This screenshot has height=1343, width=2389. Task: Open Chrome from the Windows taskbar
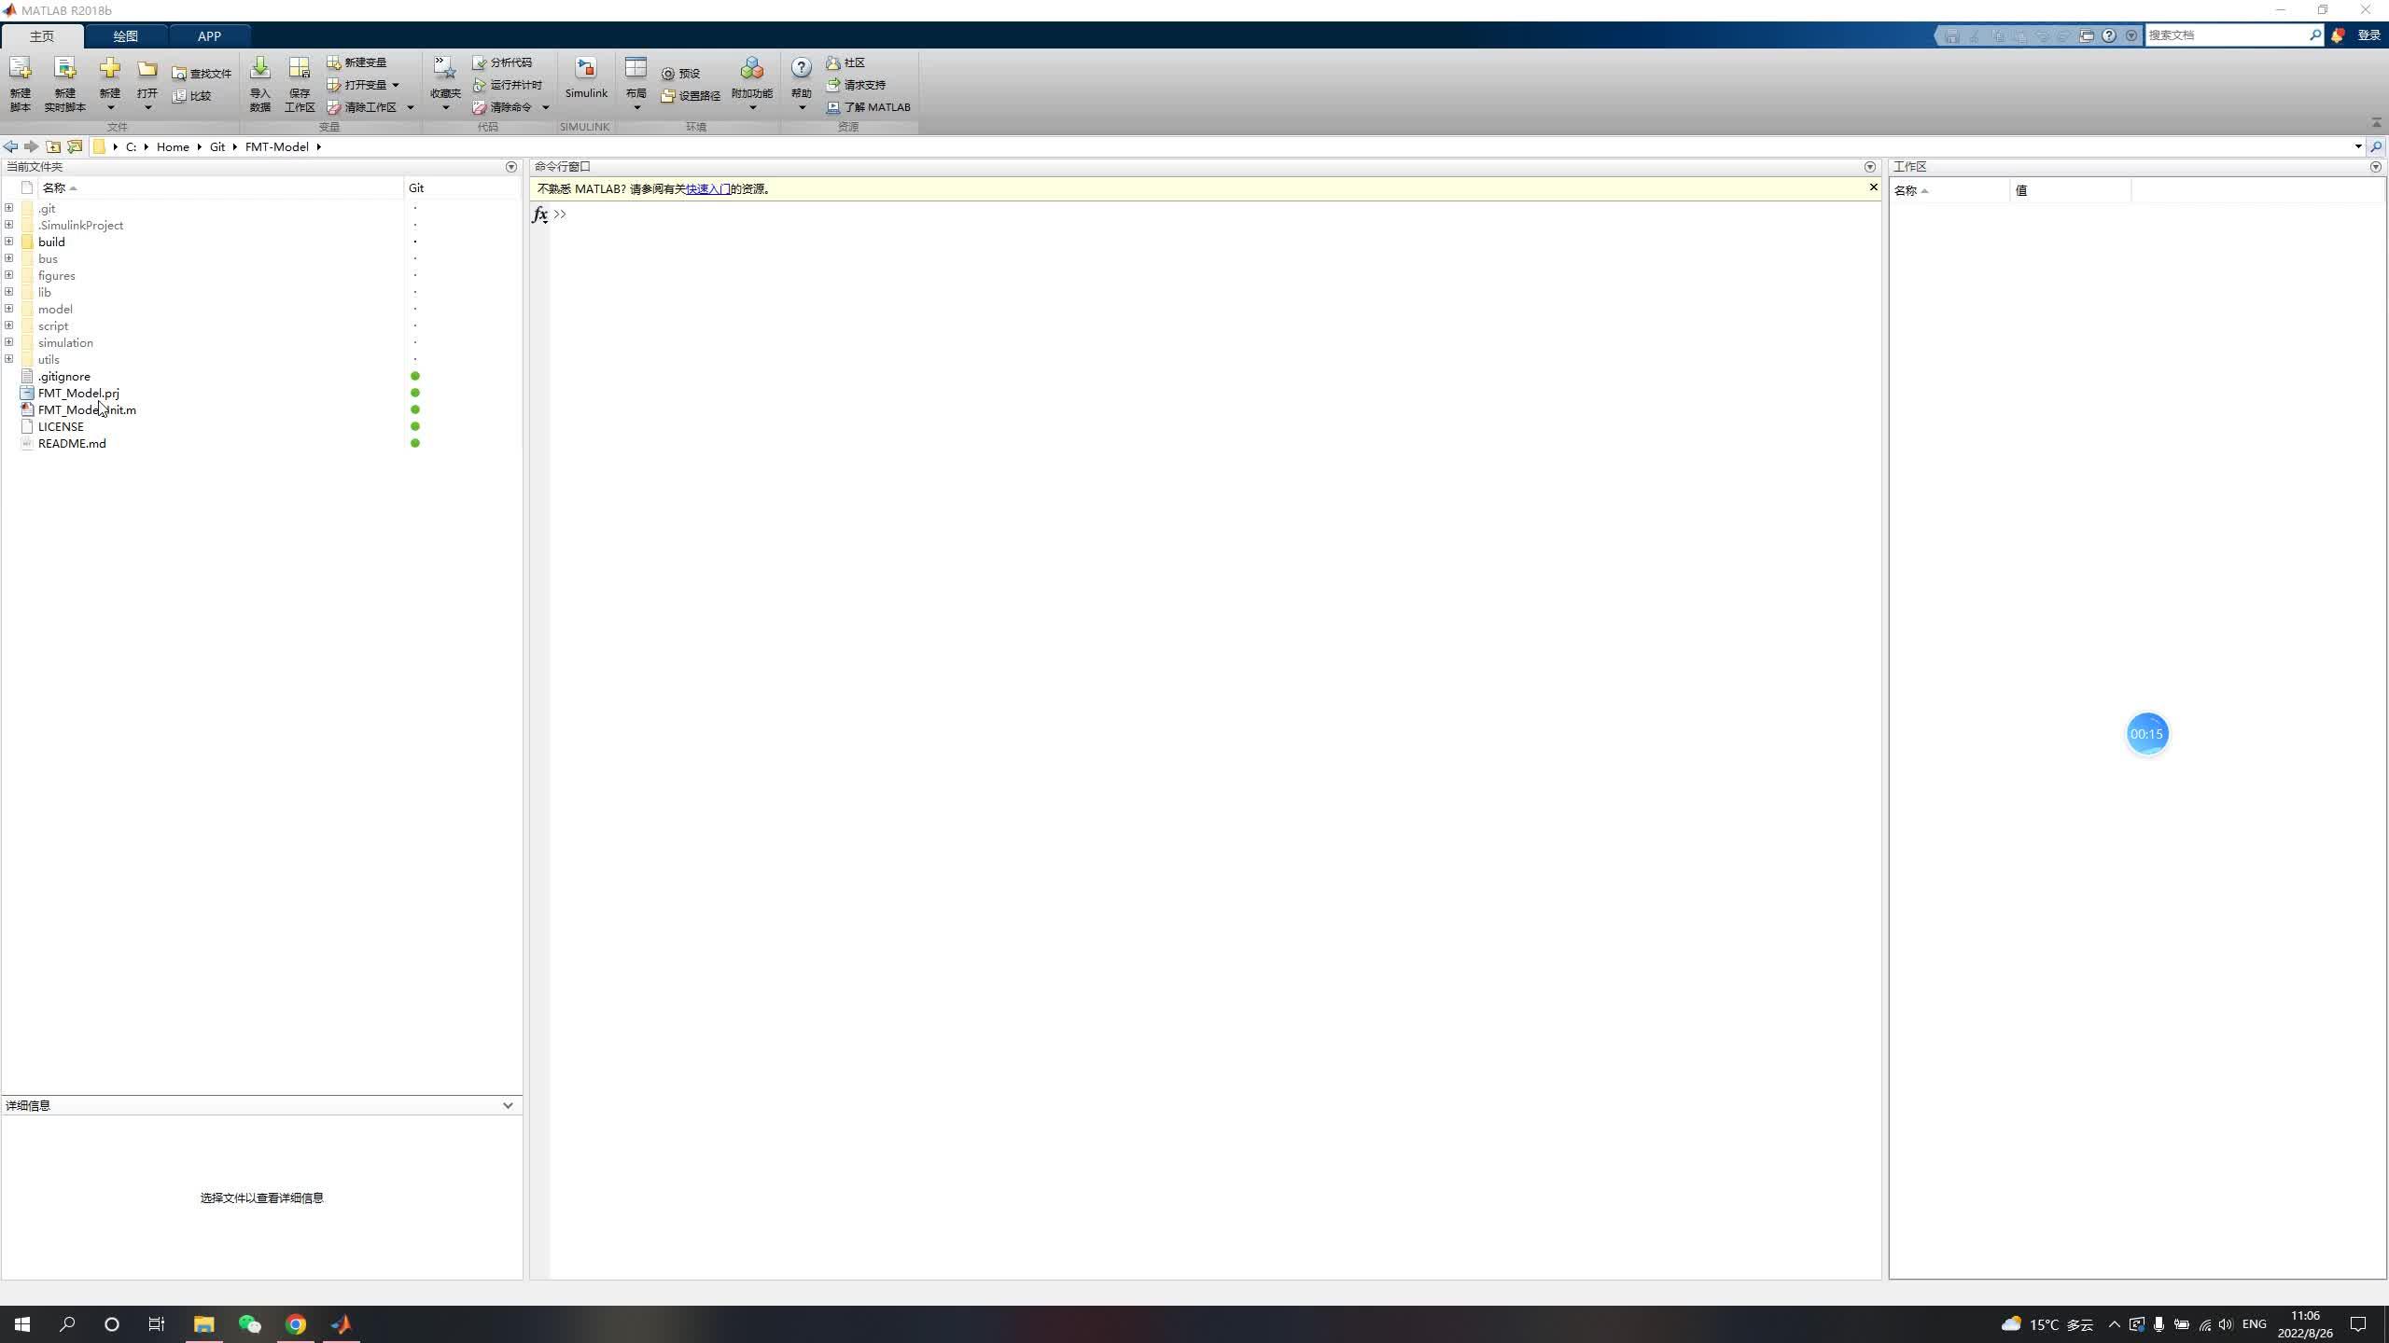295,1324
